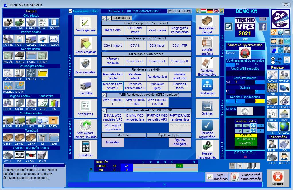The height and width of the screenshot is (190, 293).
Task: Open Termelés regisztrálás module
Action: [207, 129]
